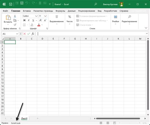Switch to the Главная tab
The image size is (150, 125).
tap(16, 11)
